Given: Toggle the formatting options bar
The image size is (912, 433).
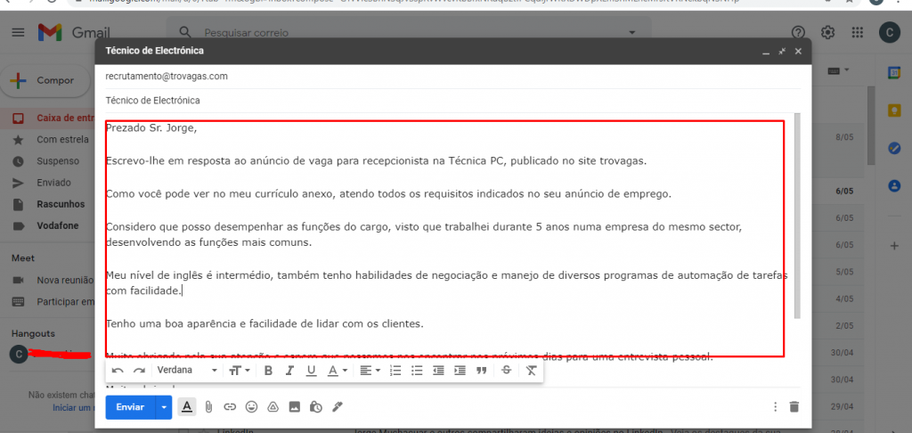Looking at the screenshot, I should [x=187, y=407].
